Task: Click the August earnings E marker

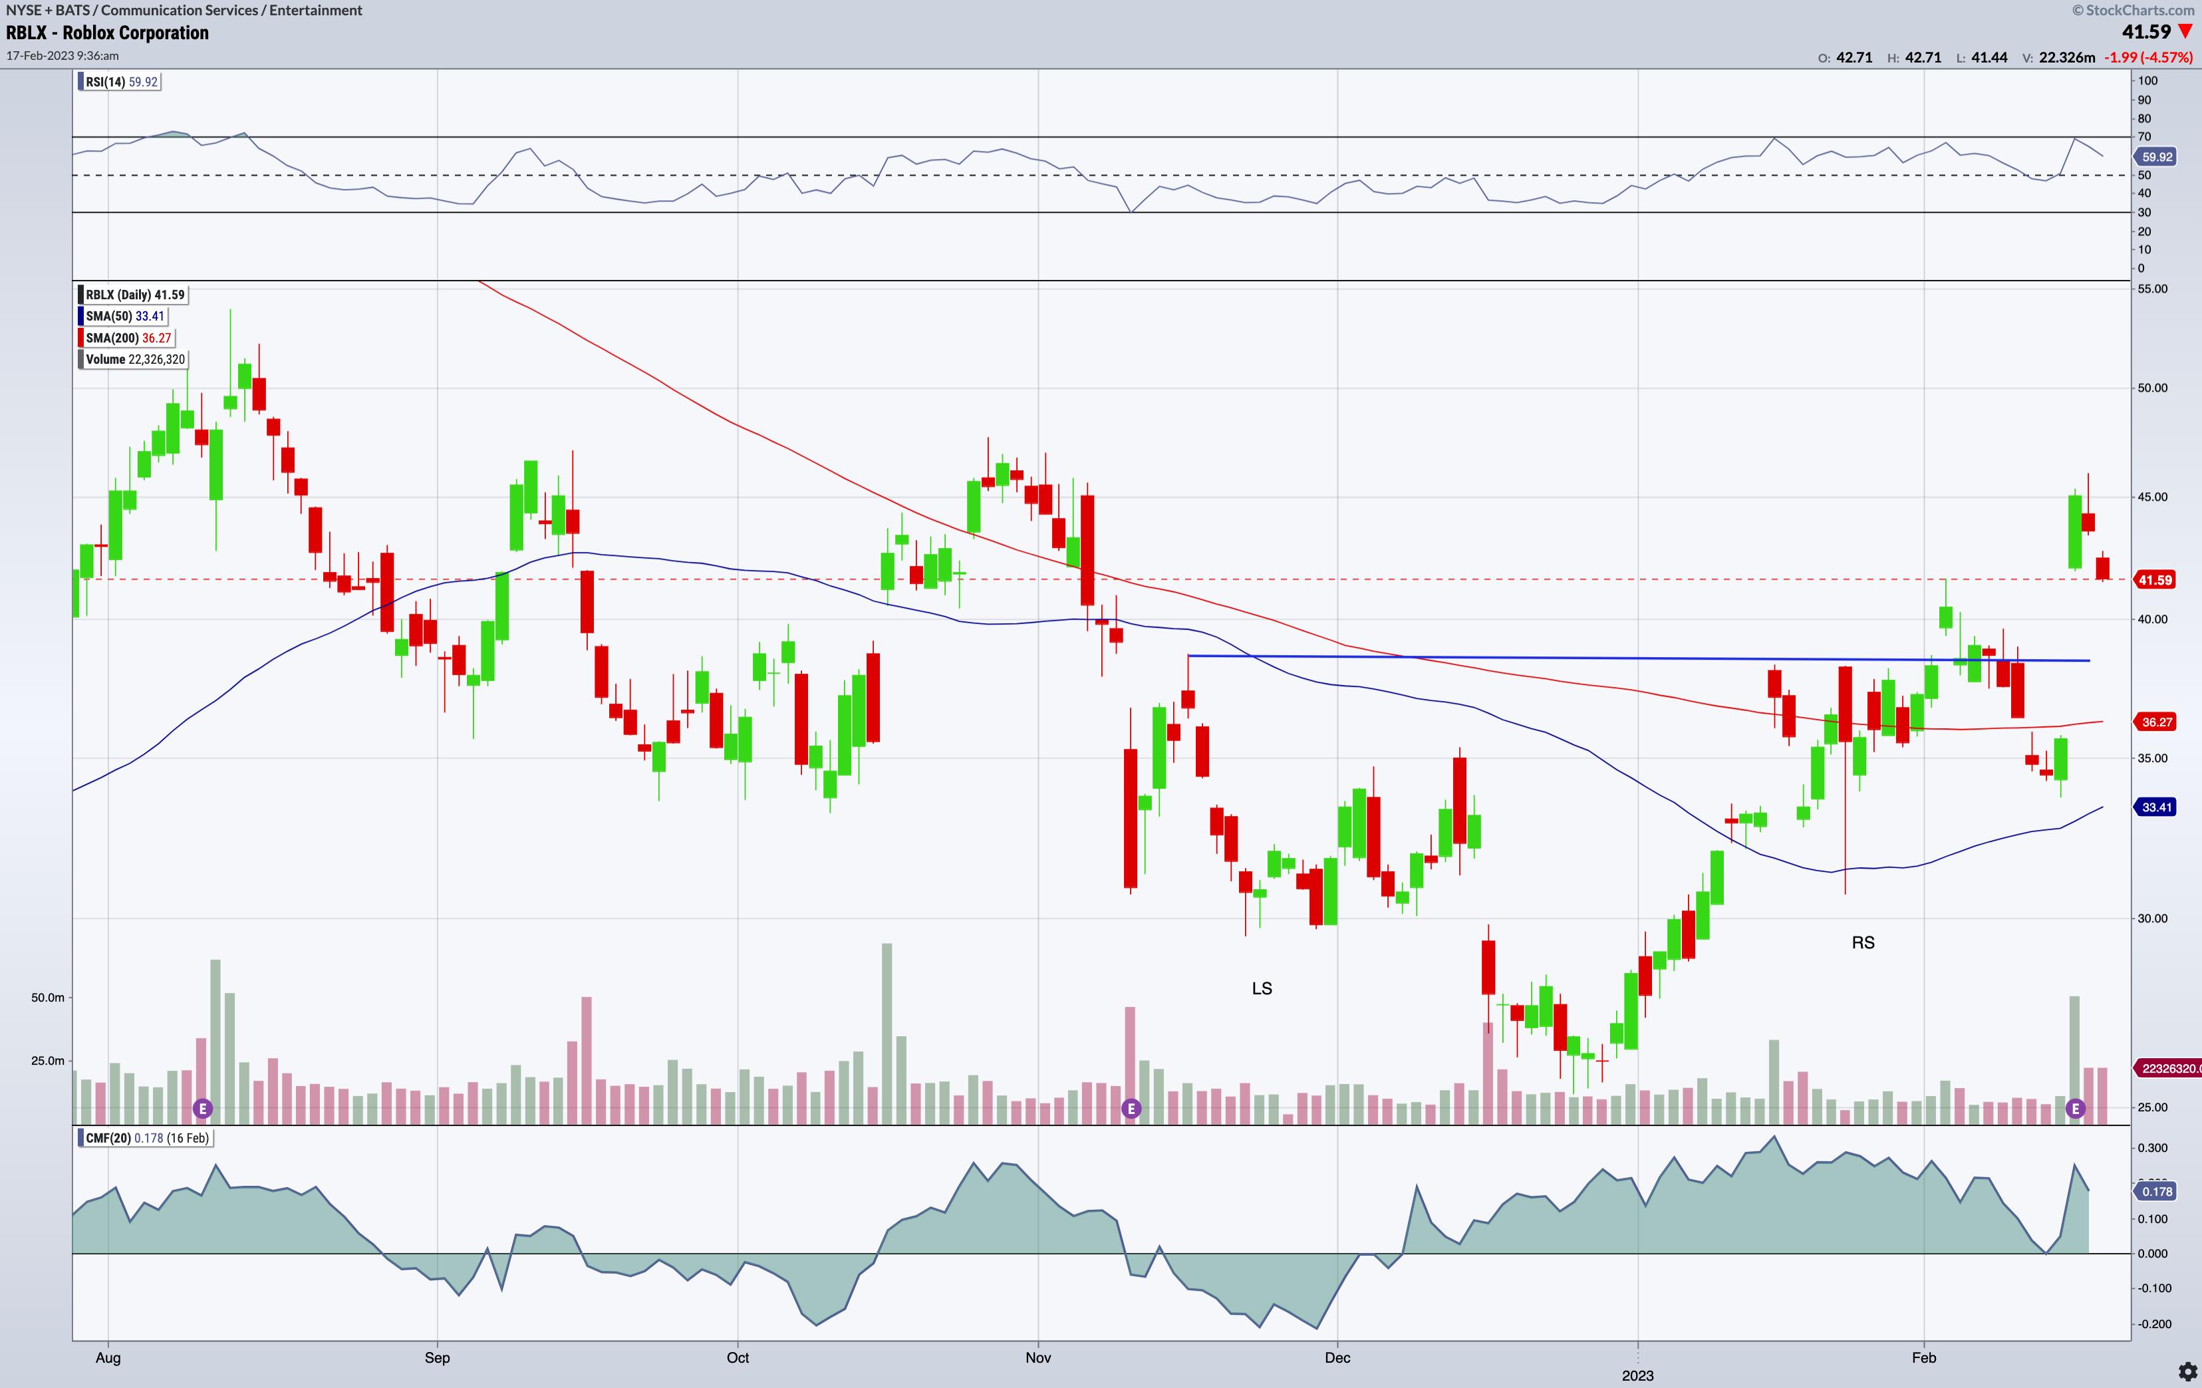Action: [x=203, y=1109]
